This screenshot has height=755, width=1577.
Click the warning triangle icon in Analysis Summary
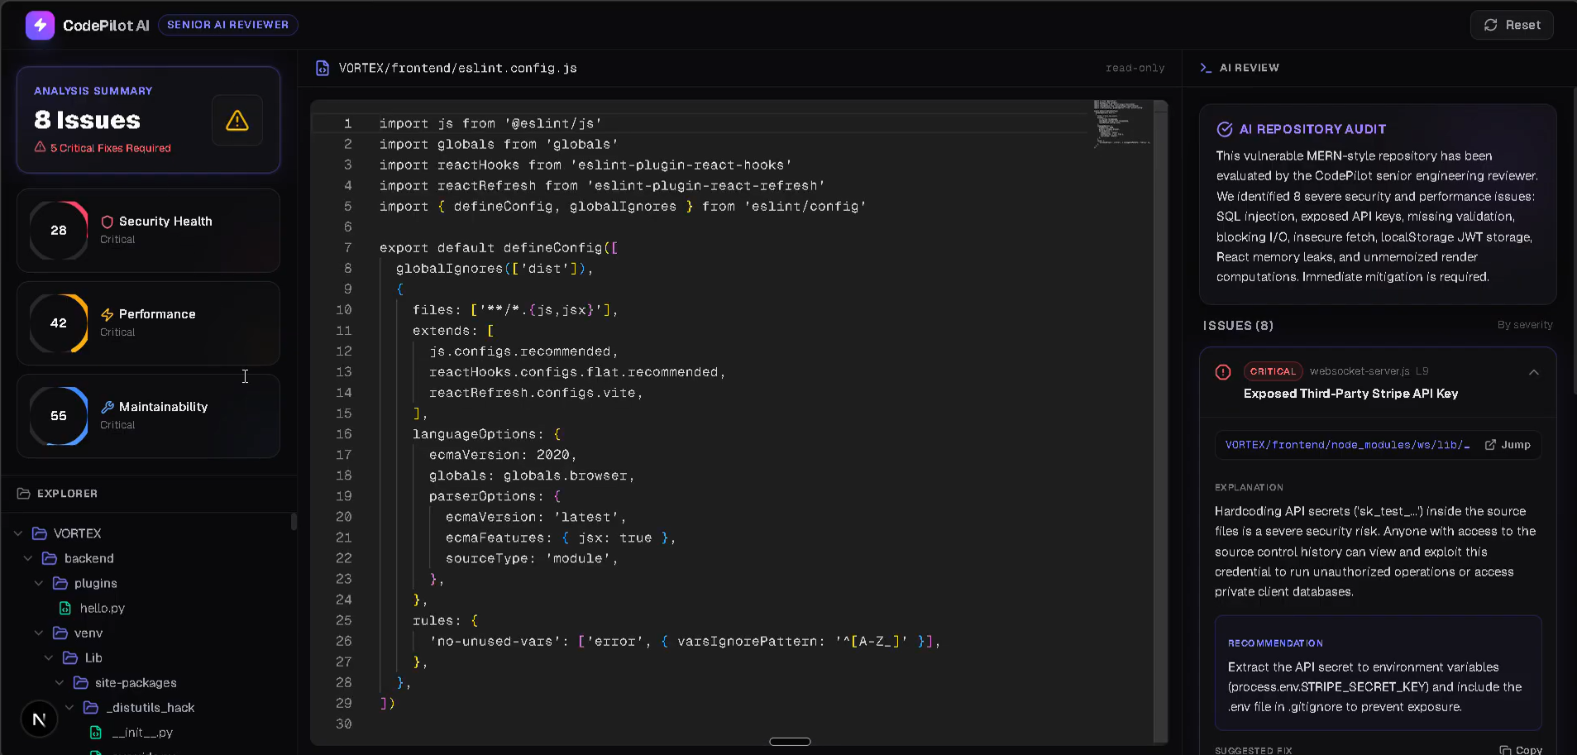(x=237, y=121)
